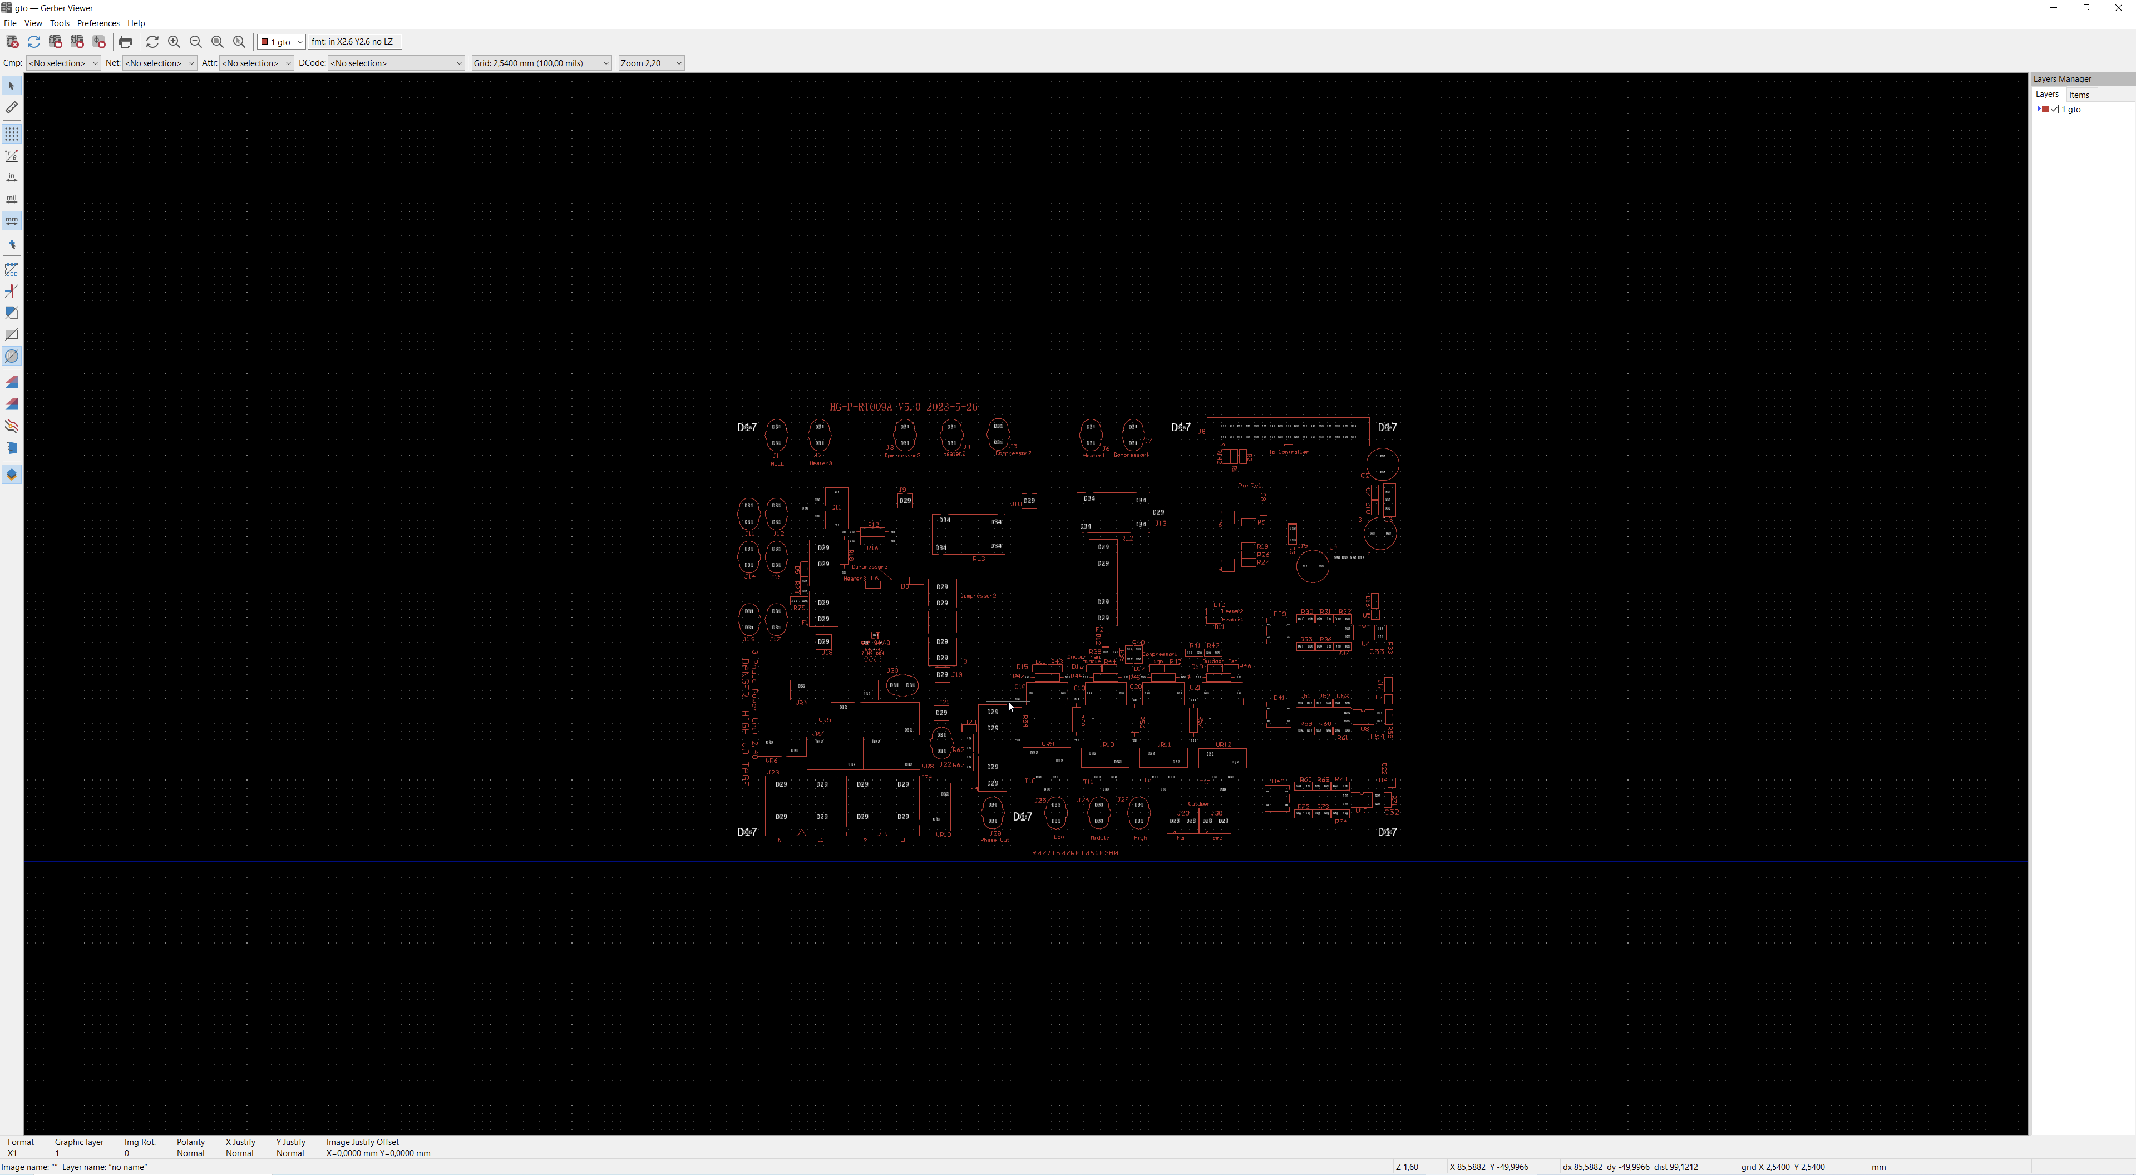
Task: Toggle grid display in the left toolbar
Action: pyautogui.click(x=12, y=134)
